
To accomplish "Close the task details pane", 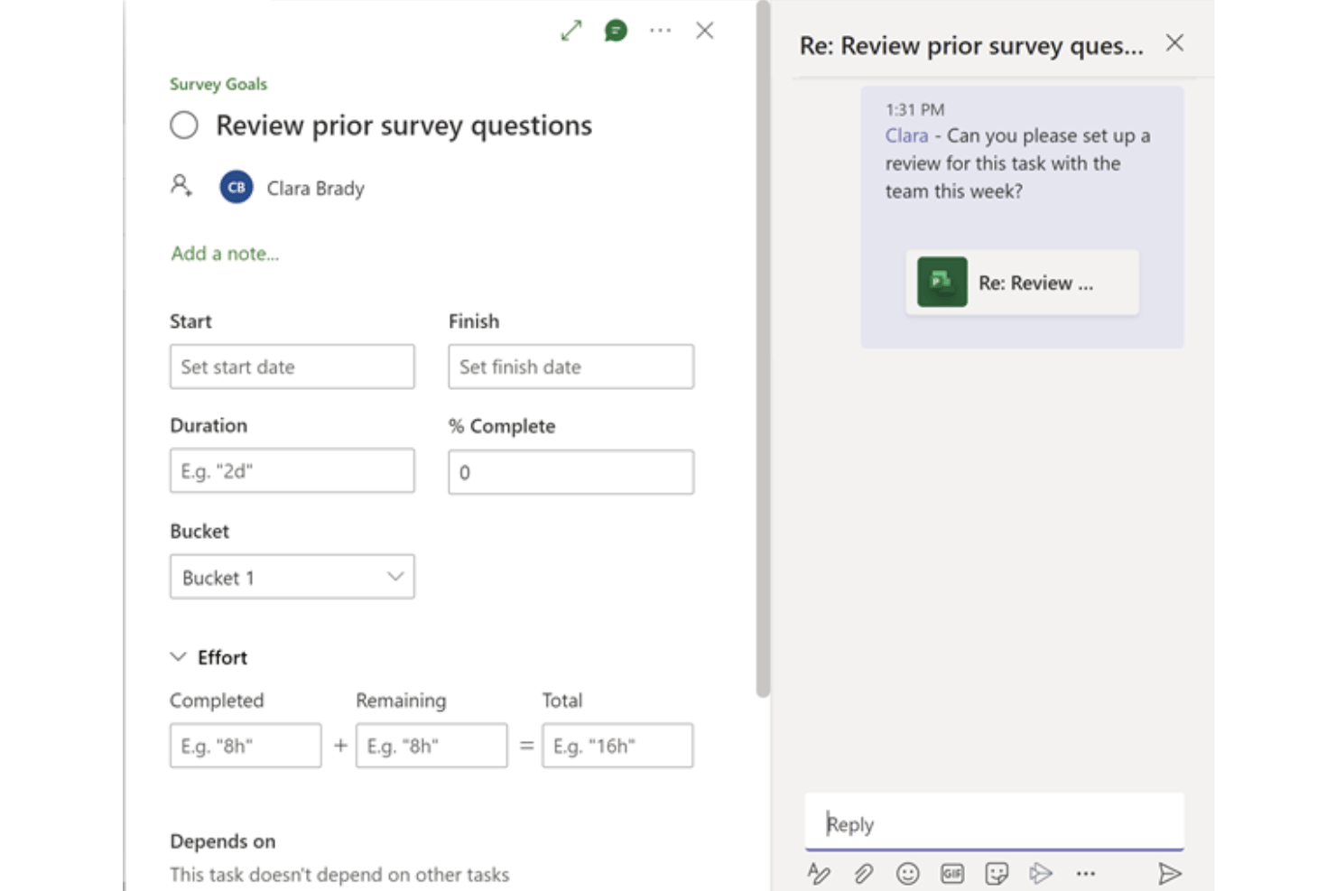I will click(705, 31).
